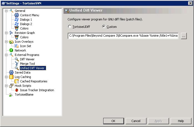Browse for custom viewer with ... button
Image resolution: width=194 pixels, height=127 pixels.
coord(184,36)
